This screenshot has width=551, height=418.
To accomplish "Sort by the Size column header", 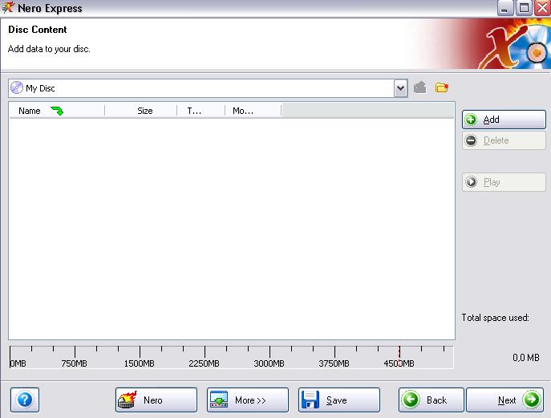I will (x=140, y=111).
